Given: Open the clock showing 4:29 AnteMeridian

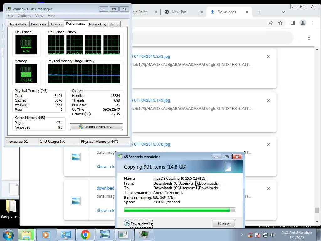Looking at the screenshot, I should click(297, 235).
